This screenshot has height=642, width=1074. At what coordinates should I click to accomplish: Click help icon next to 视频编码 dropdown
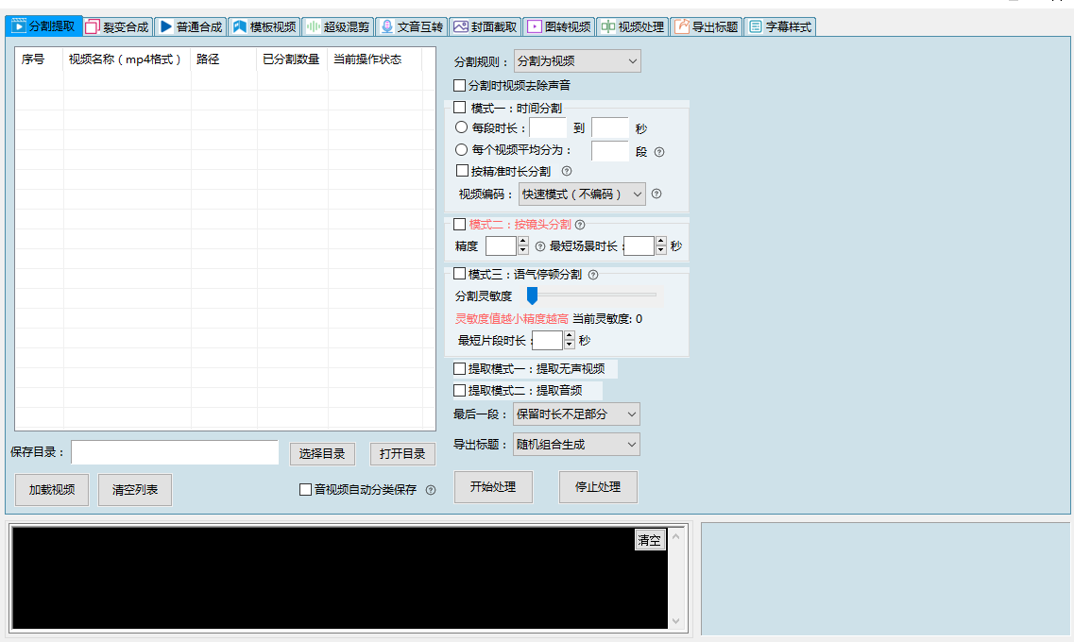pyautogui.click(x=656, y=194)
